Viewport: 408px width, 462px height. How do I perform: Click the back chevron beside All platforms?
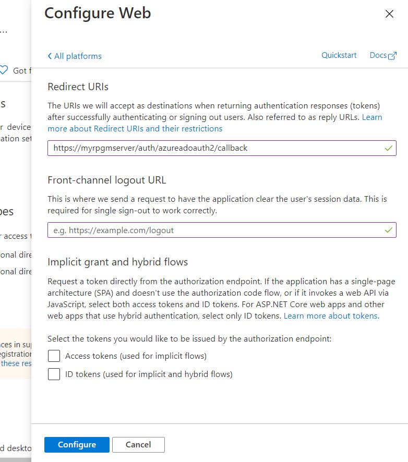(50, 56)
